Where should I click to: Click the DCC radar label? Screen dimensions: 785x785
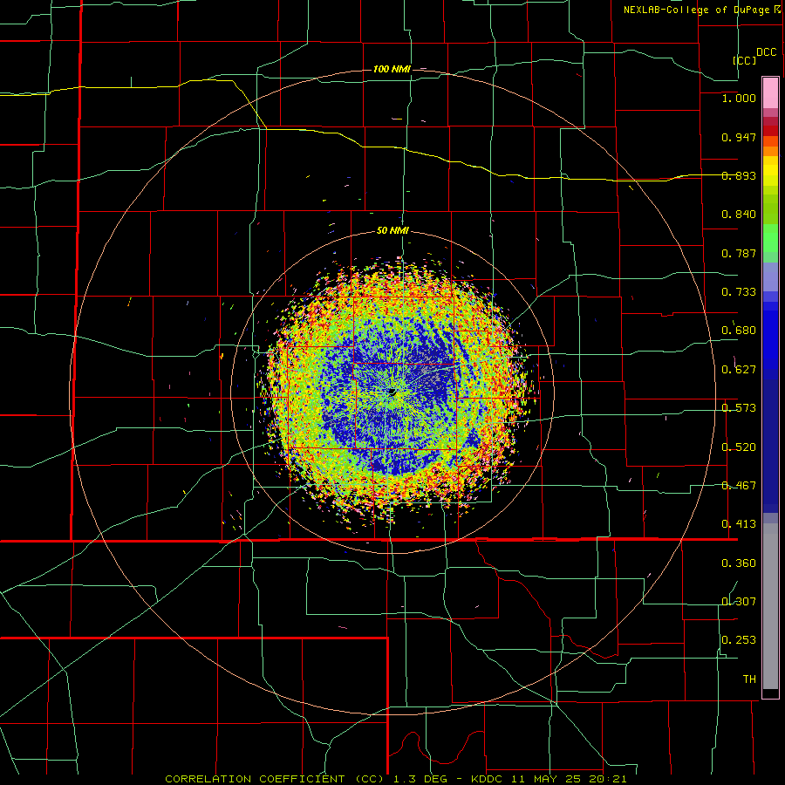(767, 52)
